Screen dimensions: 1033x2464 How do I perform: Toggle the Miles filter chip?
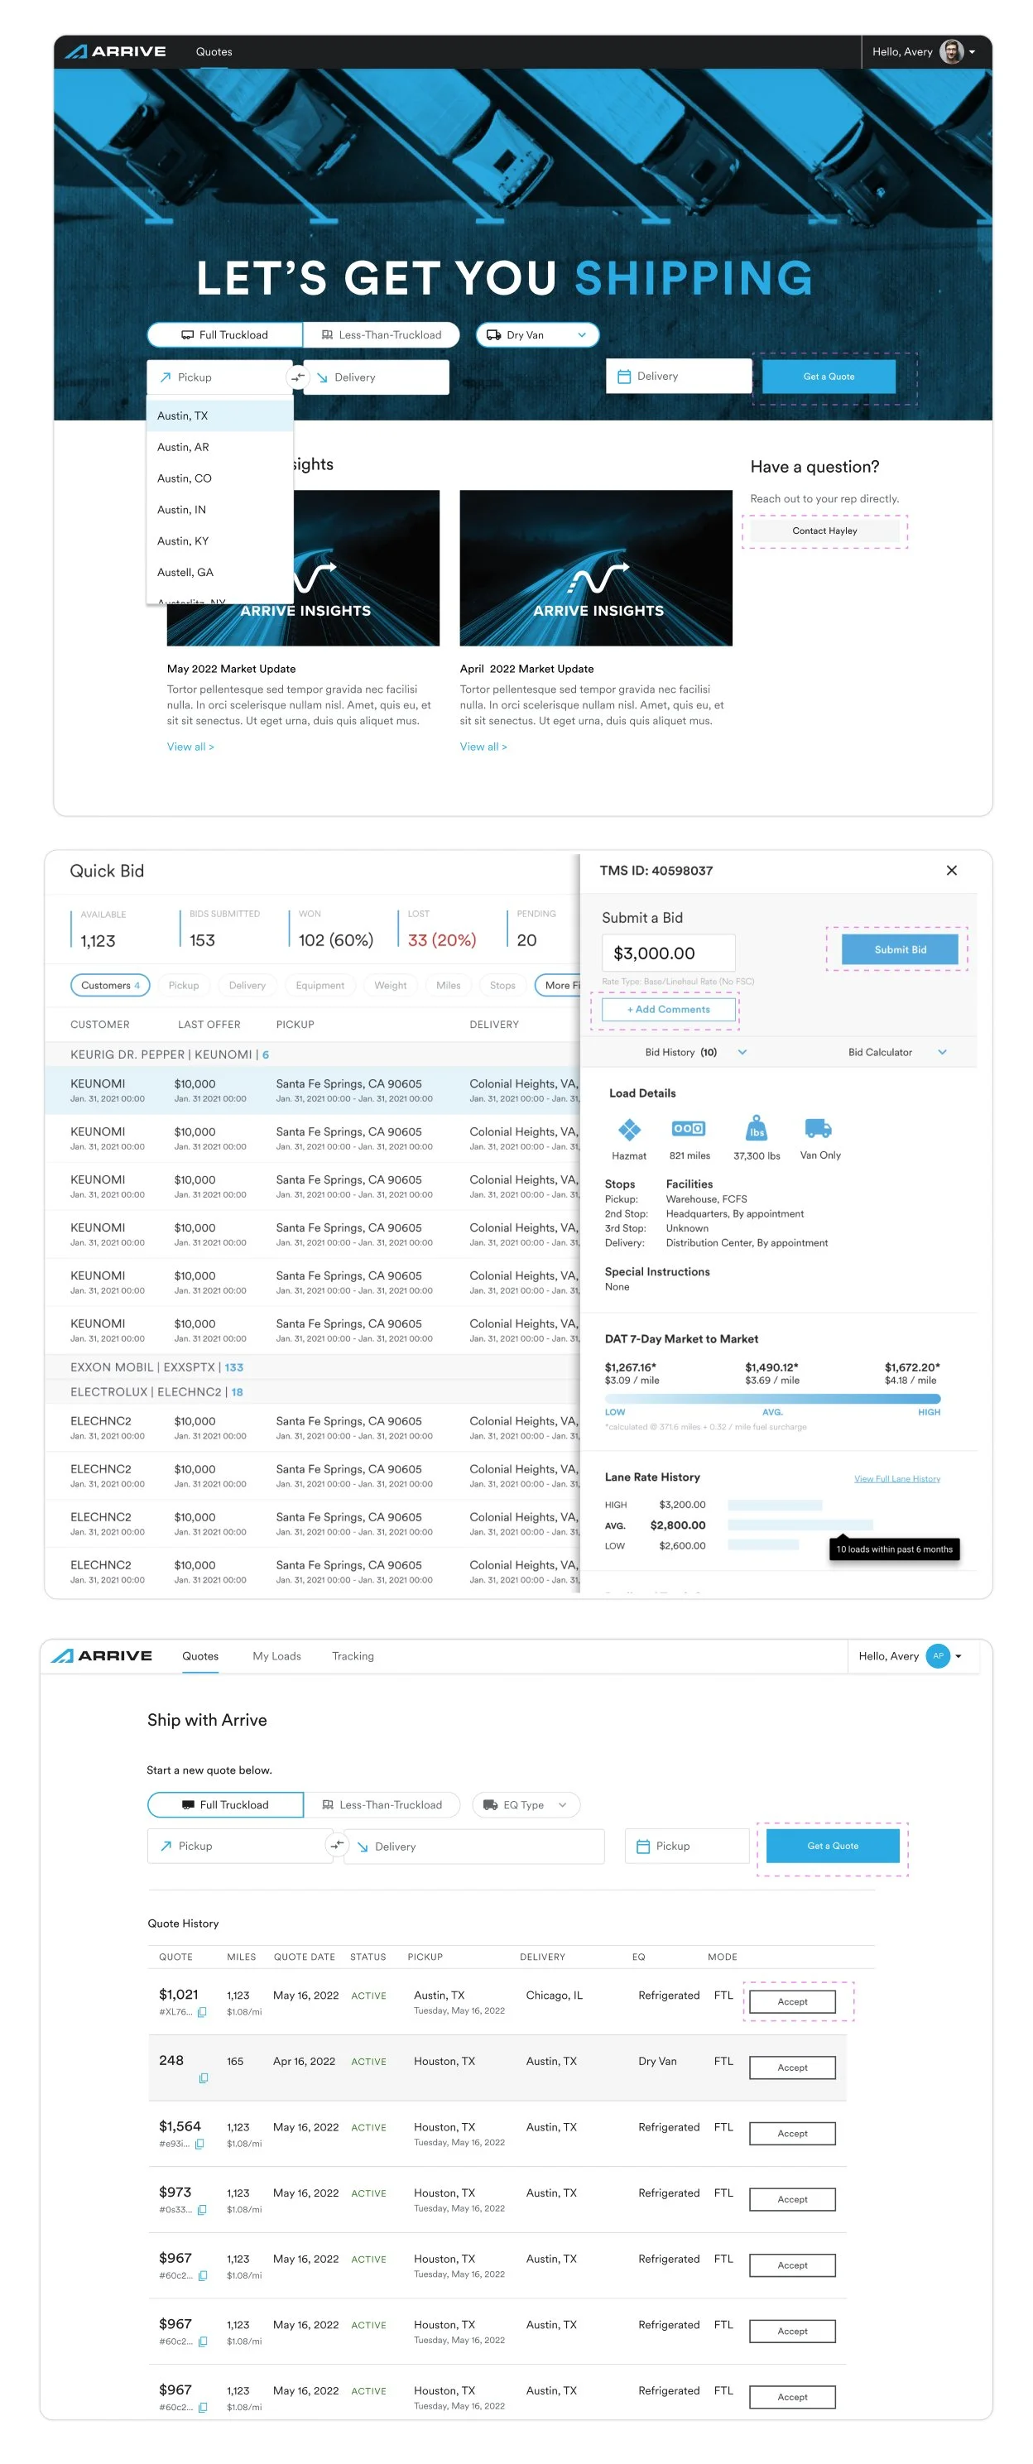click(448, 985)
